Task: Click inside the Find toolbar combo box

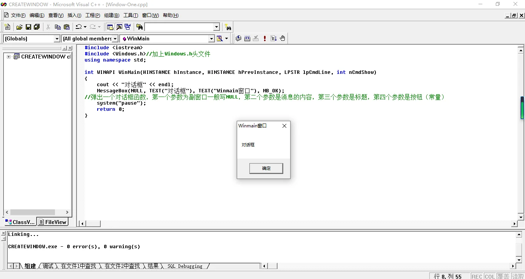Action: [181, 27]
